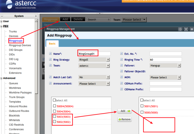Click the Ext. No. input field
The width and height of the screenshot is (194, 134).
pos(166,54)
